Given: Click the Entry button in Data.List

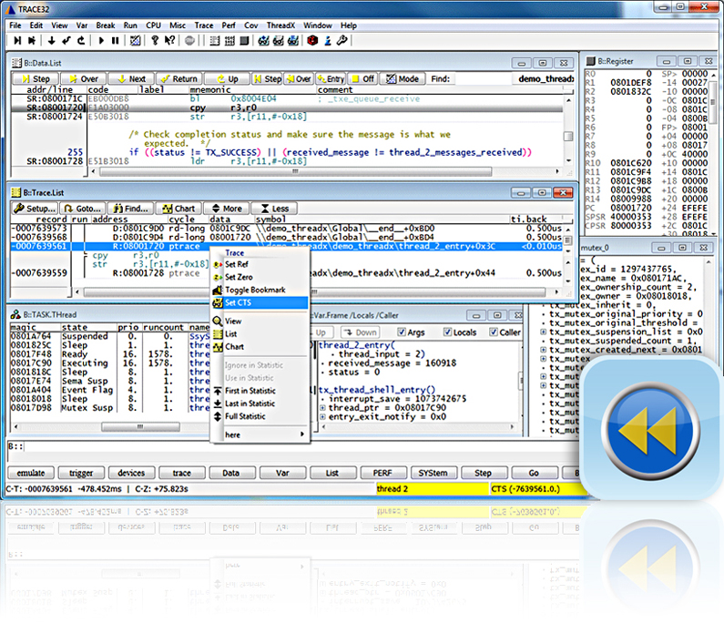Looking at the screenshot, I should point(331,79).
